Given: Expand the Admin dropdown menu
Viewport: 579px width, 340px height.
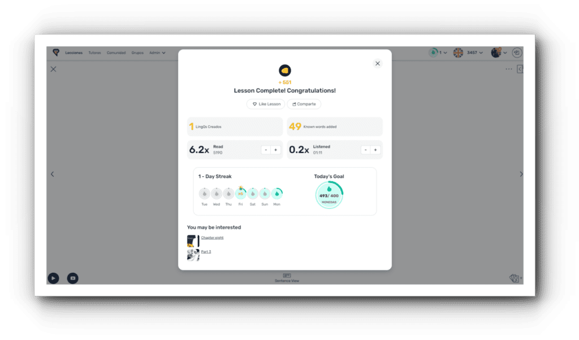Looking at the screenshot, I should 157,53.
